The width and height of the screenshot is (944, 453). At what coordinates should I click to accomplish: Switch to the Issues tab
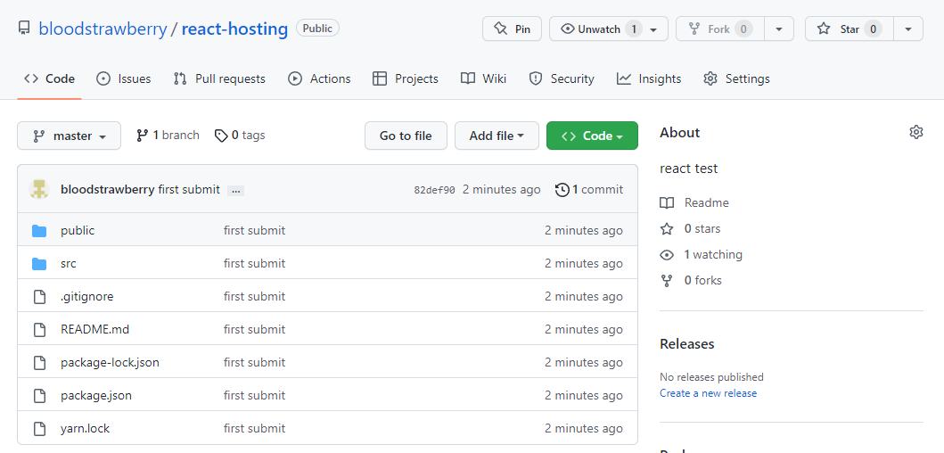click(123, 78)
